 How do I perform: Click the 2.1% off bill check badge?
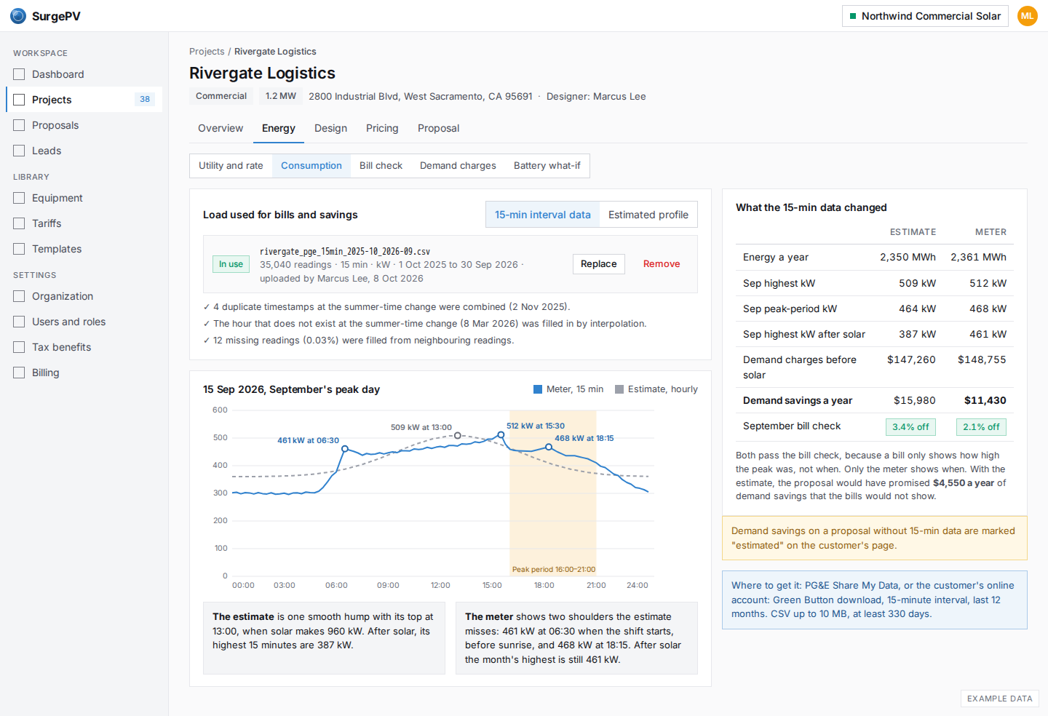(981, 427)
